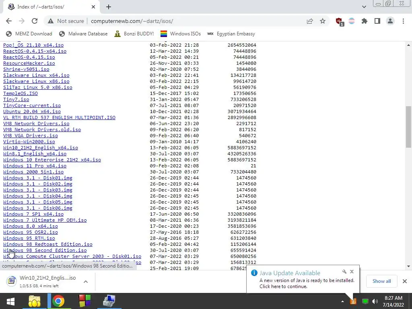Open the Extensions puzzle piece menu
Screen dimensions: 412x309
(x=365, y=21)
